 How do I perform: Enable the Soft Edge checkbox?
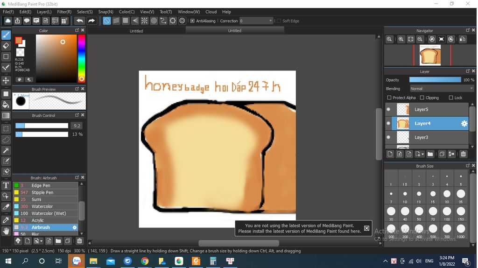coord(279,21)
